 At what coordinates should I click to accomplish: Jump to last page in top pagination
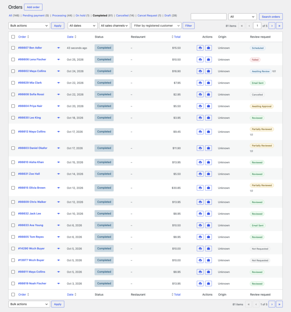(x=279, y=26)
